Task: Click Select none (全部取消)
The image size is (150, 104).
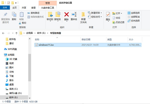Action: [133, 17]
